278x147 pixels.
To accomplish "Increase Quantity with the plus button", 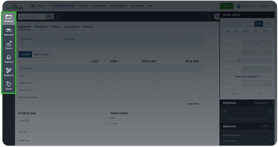I will click(268, 44).
